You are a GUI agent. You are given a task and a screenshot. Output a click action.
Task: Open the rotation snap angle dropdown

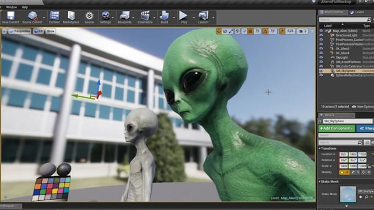click(273, 31)
